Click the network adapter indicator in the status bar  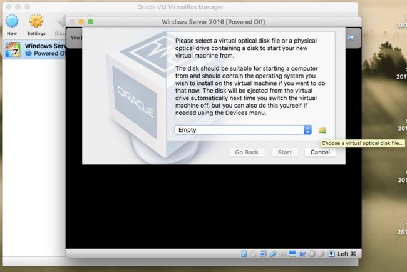[263, 254]
